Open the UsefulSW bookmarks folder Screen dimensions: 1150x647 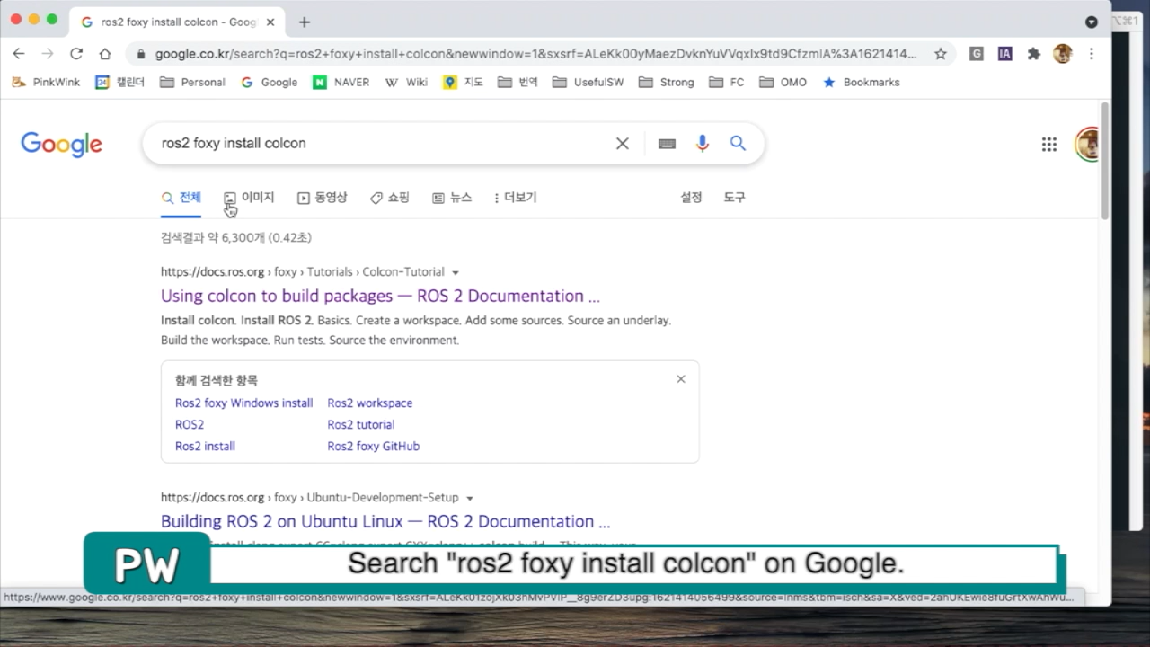click(588, 82)
